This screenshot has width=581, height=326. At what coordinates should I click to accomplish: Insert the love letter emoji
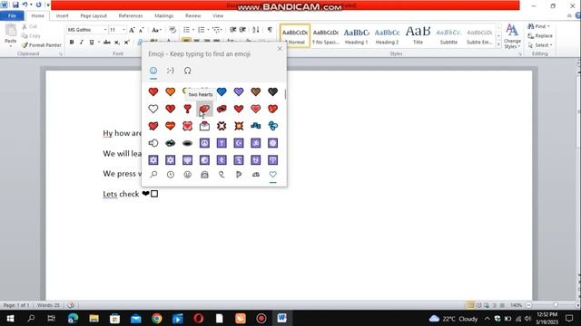click(204, 126)
